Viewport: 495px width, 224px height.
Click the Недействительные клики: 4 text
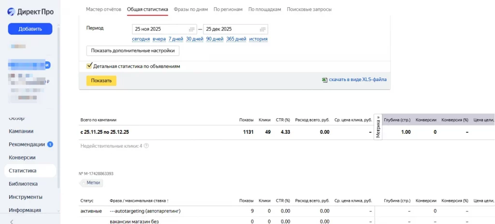pyautogui.click(x=112, y=146)
